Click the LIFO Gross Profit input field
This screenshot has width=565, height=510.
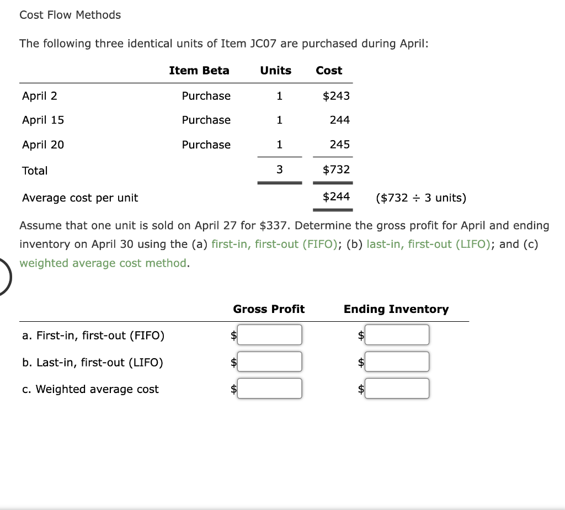tap(270, 362)
